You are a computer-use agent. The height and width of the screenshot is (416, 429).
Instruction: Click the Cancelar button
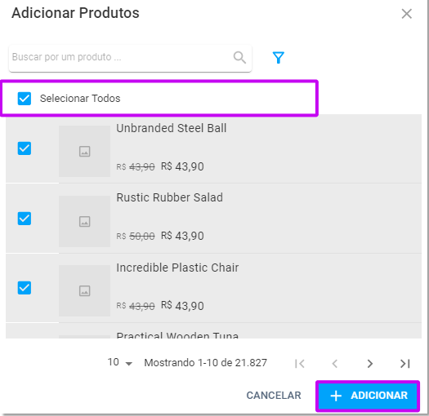point(274,396)
